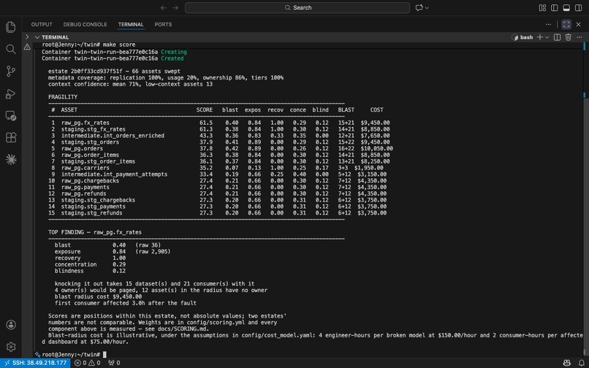Click the "make score" command text
589x368 pixels.
[119, 45]
